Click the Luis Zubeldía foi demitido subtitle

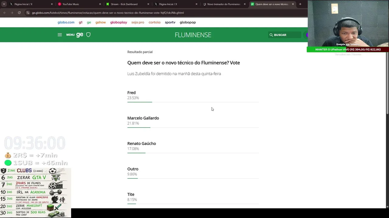tap(174, 74)
